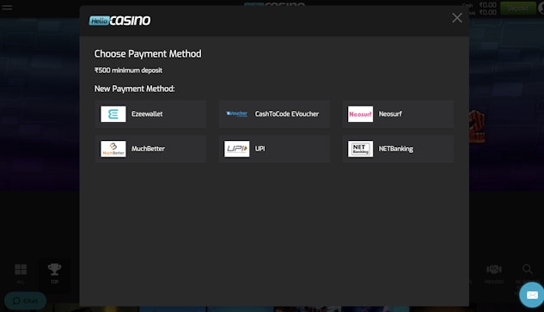
Task: Click the '₹500 minimum deposit' text
Action: click(x=128, y=70)
